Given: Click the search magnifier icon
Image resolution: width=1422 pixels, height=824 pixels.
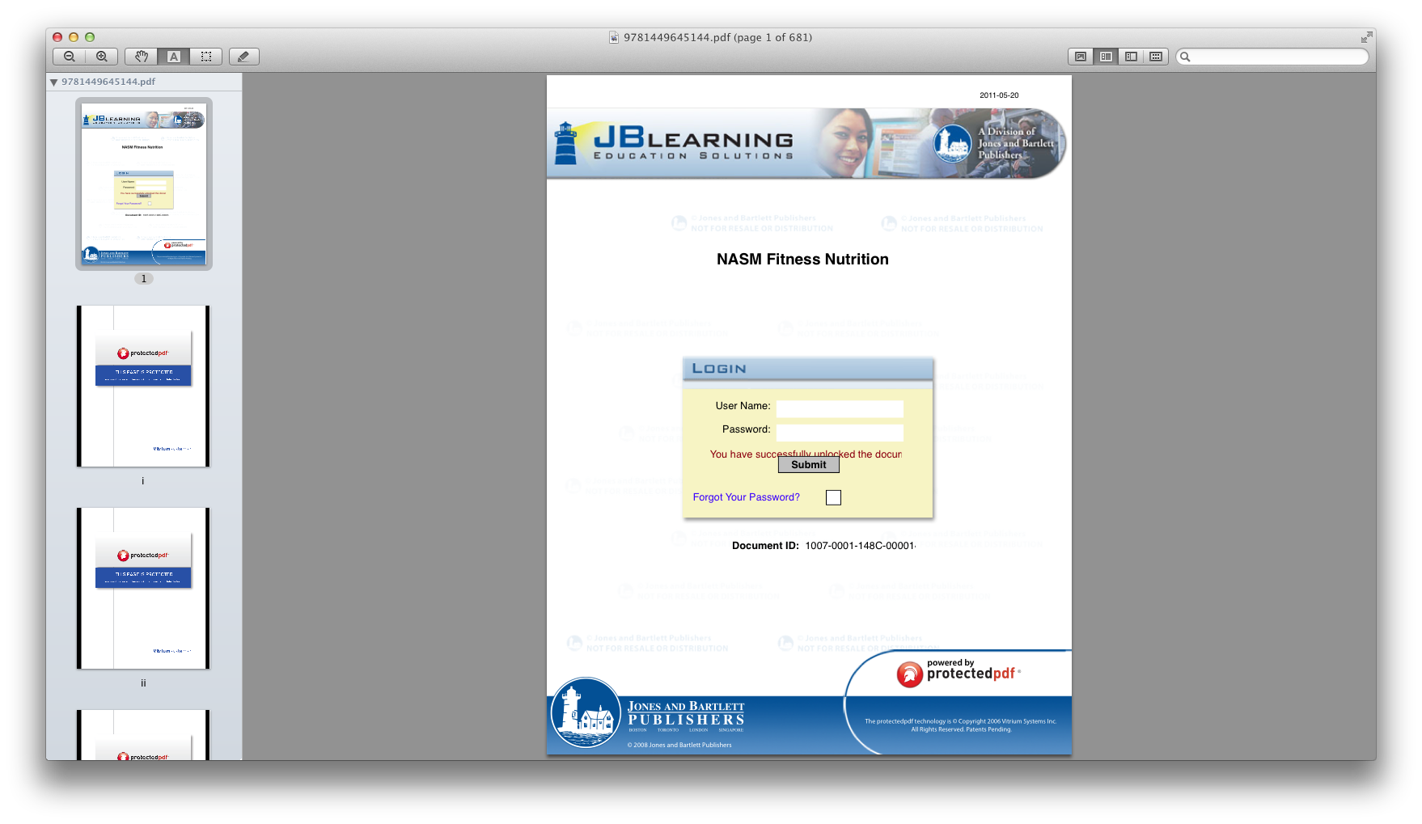Looking at the screenshot, I should (1186, 57).
